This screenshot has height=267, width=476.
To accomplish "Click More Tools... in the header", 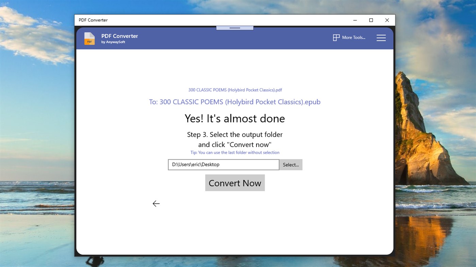I will pyautogui.click(x=354, y=37).
